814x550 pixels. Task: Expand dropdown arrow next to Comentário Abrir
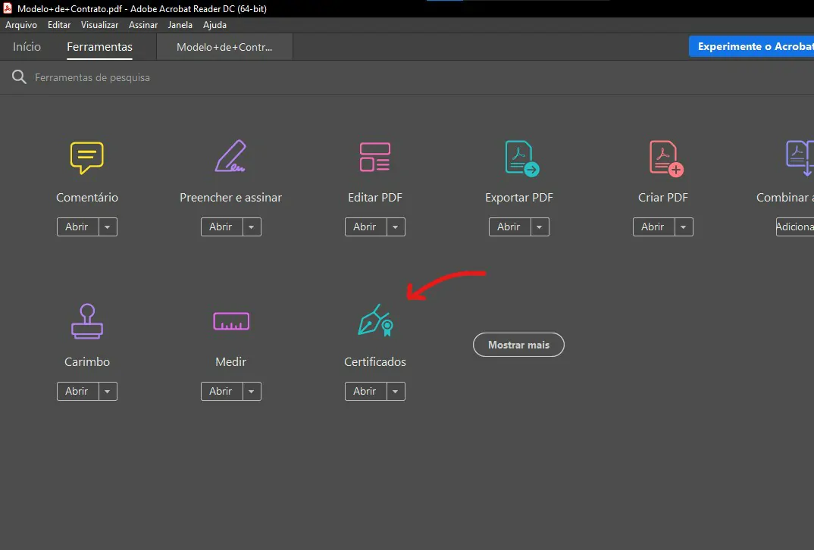(x=108, y=227)
